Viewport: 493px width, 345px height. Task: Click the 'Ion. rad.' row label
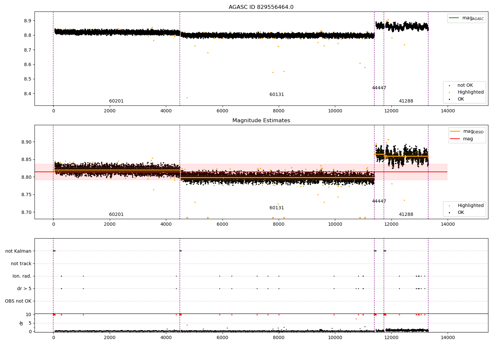point(22,276)
